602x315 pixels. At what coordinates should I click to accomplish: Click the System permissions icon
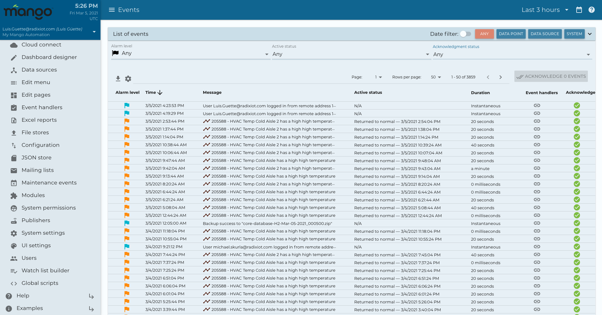point(14,208)
